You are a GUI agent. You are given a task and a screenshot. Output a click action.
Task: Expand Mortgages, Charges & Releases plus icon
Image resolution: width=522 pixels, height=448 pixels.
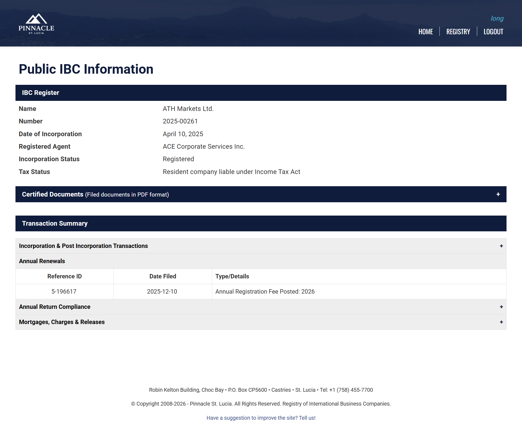[501, 322]
